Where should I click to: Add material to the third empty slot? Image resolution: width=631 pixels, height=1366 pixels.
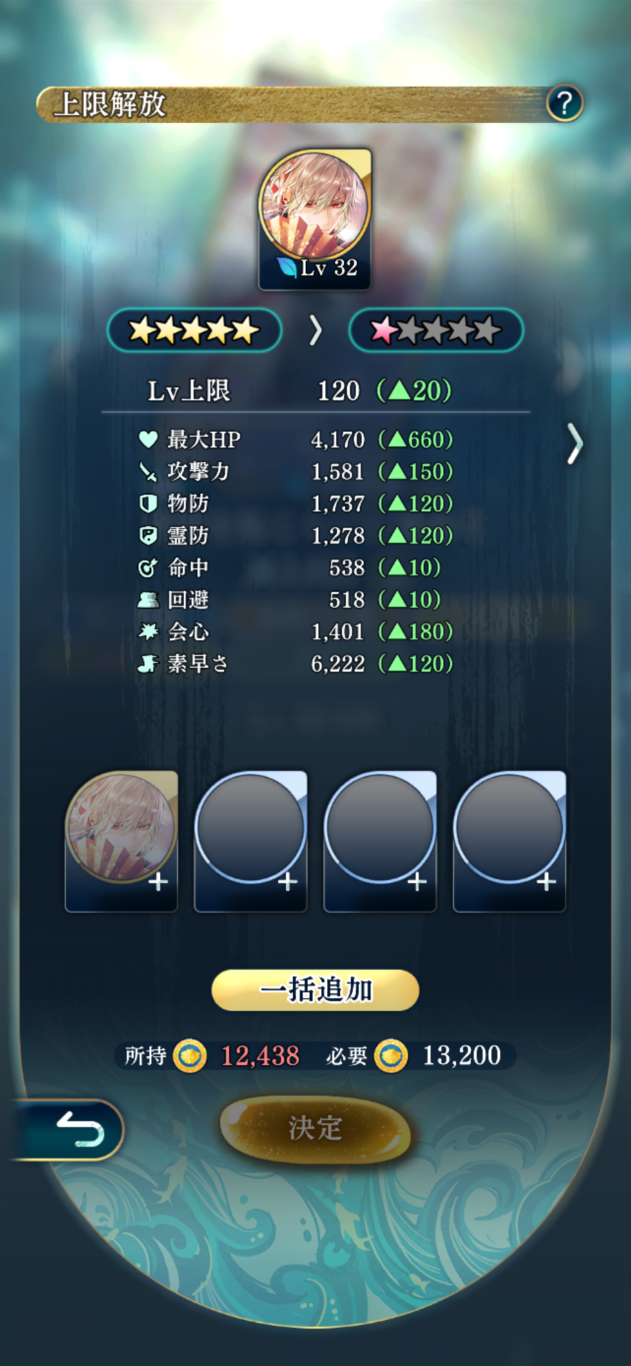click(380, 841)
